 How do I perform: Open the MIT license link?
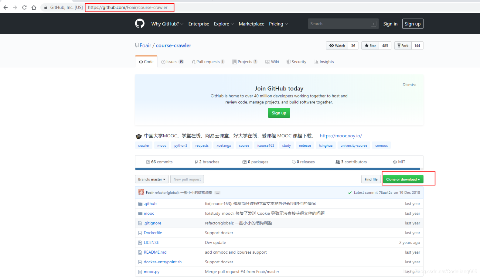pyautogui.click(x=399, y=162)
